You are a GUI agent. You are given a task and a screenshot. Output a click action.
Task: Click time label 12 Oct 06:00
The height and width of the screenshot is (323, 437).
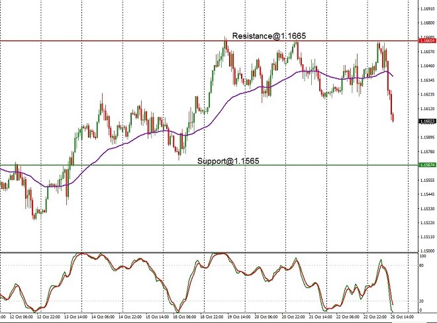pos(21,317)
